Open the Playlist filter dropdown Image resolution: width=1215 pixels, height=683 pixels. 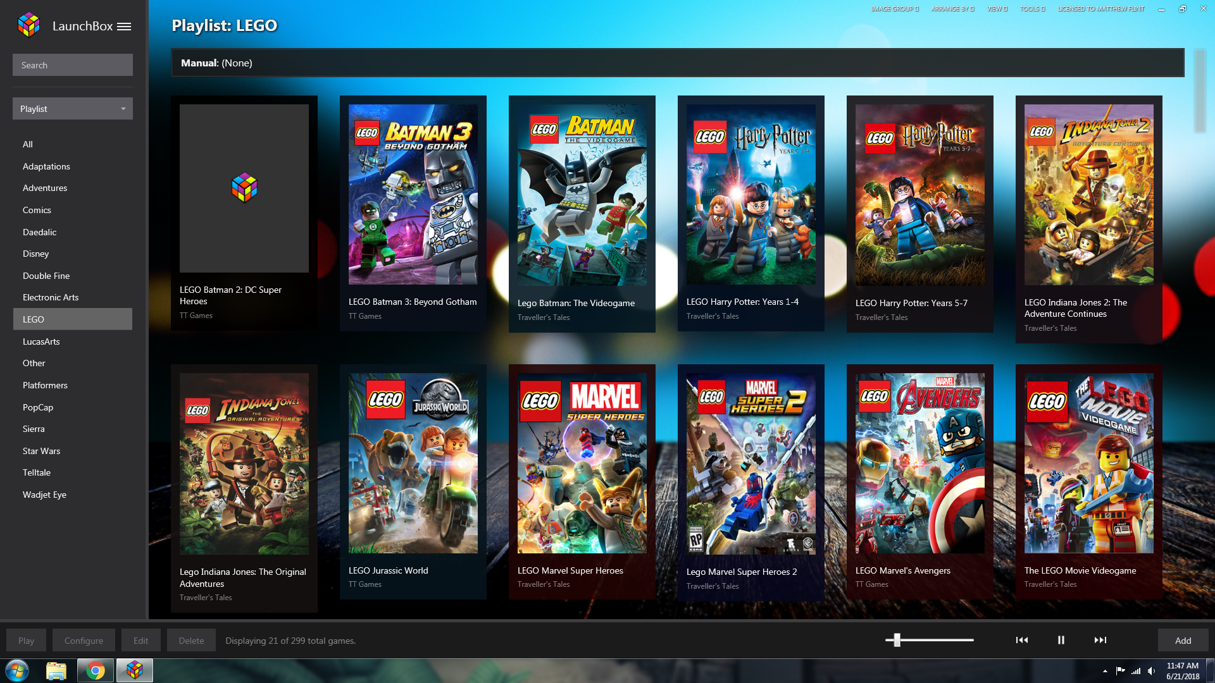click(73, 109)
